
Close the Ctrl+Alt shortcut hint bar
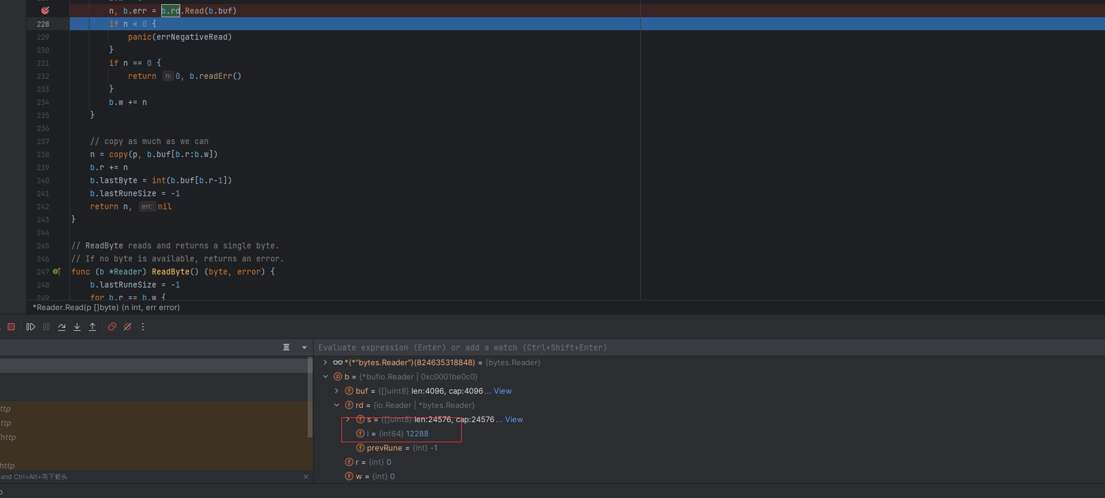click(306, 477)
